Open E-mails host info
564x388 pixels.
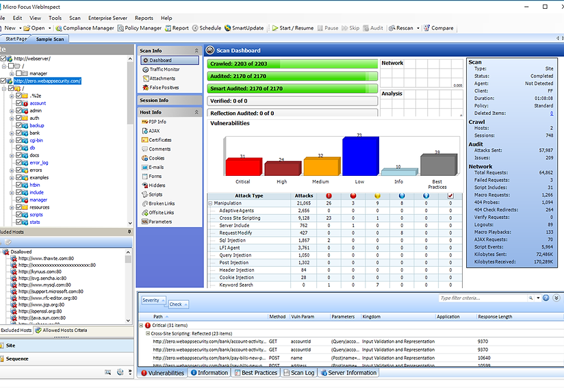pos(153,167)
